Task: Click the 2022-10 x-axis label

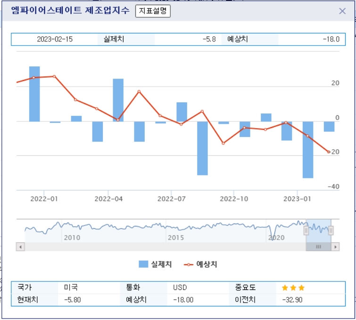Action: [x=234, y=199]
